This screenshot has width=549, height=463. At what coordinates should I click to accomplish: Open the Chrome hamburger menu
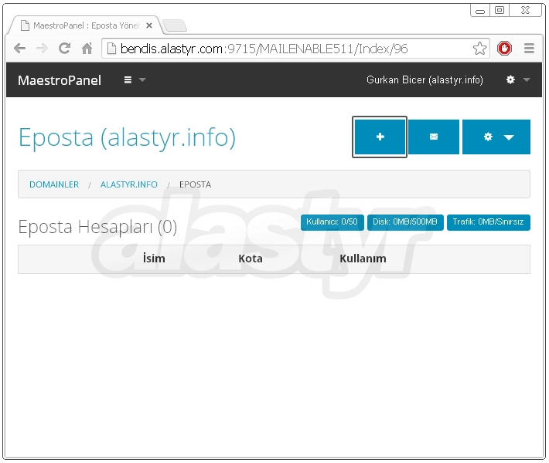pyautogui.click(x=529, y=48)
